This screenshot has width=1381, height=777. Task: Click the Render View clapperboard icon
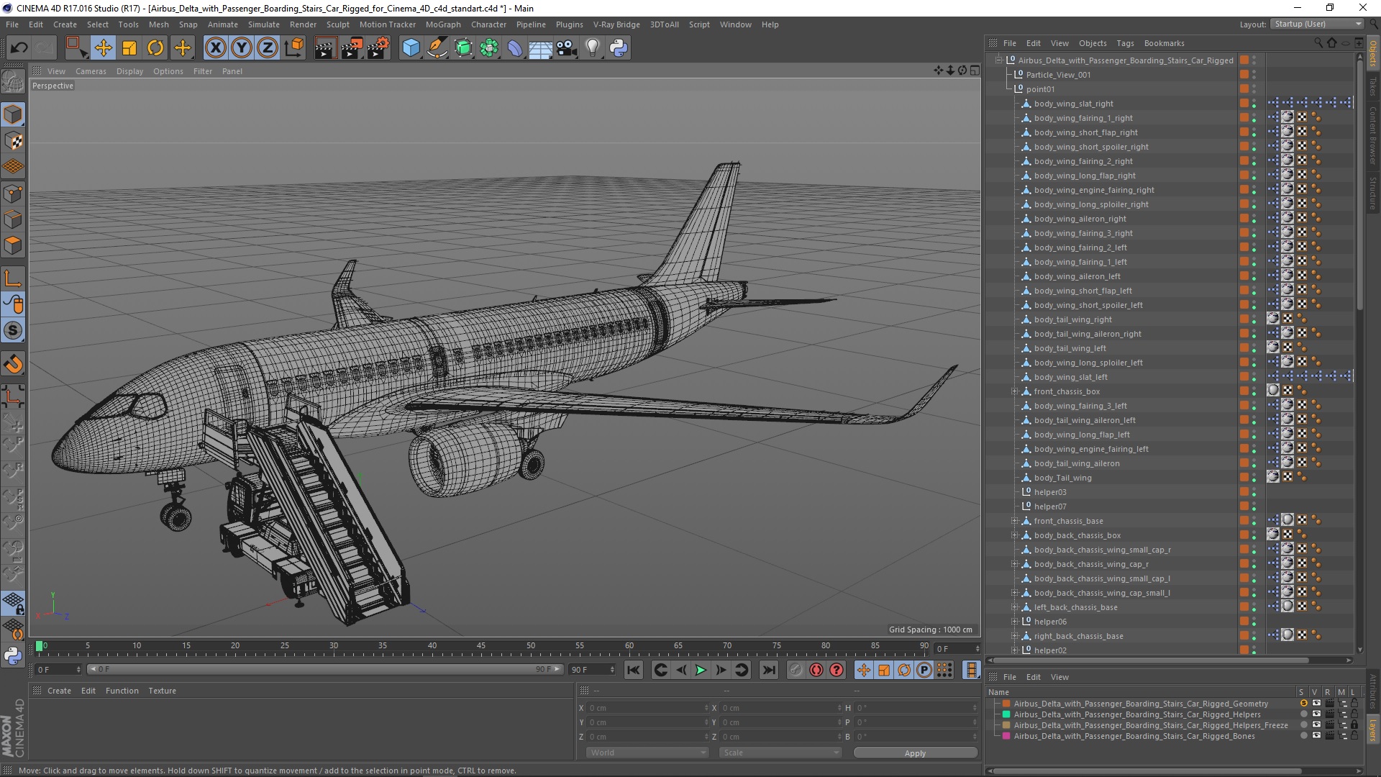[325, 48]
